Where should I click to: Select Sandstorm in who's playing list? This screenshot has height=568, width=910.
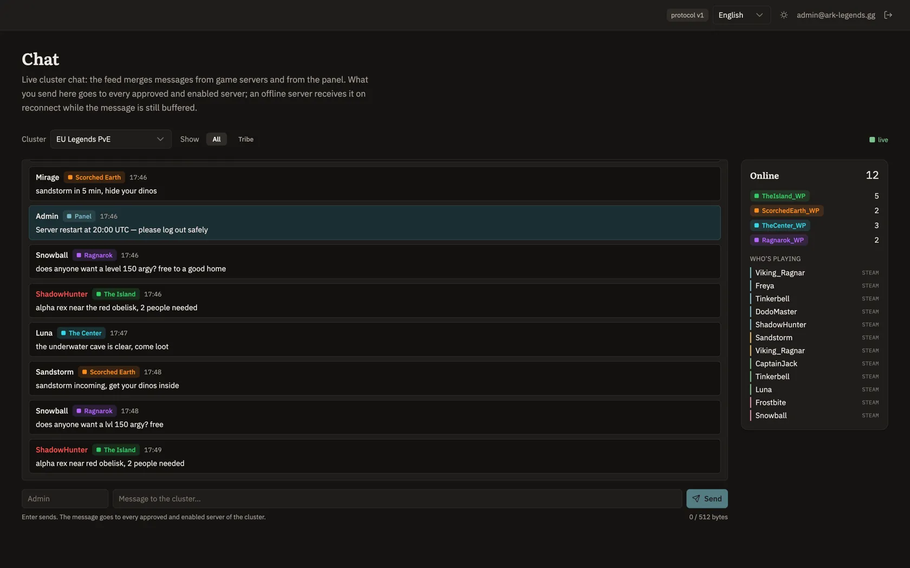(814, 338)
